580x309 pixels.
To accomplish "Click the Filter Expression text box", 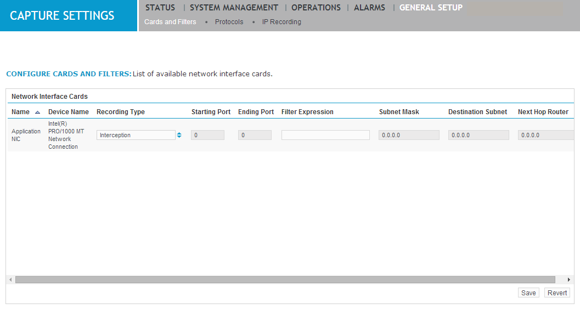I will [x=325, y=135].
